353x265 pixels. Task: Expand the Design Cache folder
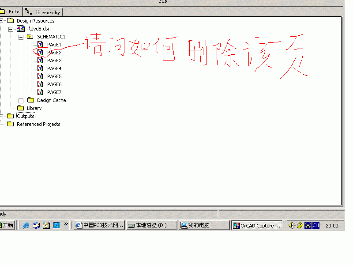tap(21, 101)
